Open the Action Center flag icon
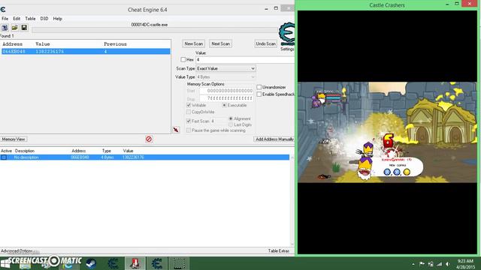The height and width of the screenshot is (270, 481). [422, 264]
